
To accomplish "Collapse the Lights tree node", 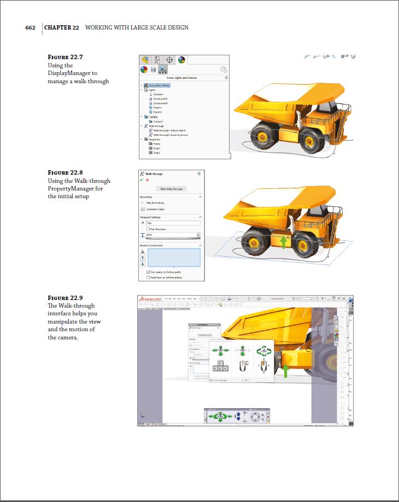I will click(141, 90).
